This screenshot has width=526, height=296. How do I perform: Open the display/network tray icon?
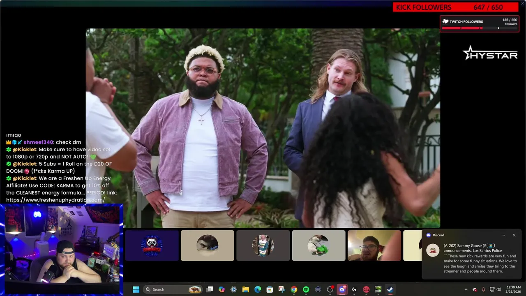coord(492,289)
